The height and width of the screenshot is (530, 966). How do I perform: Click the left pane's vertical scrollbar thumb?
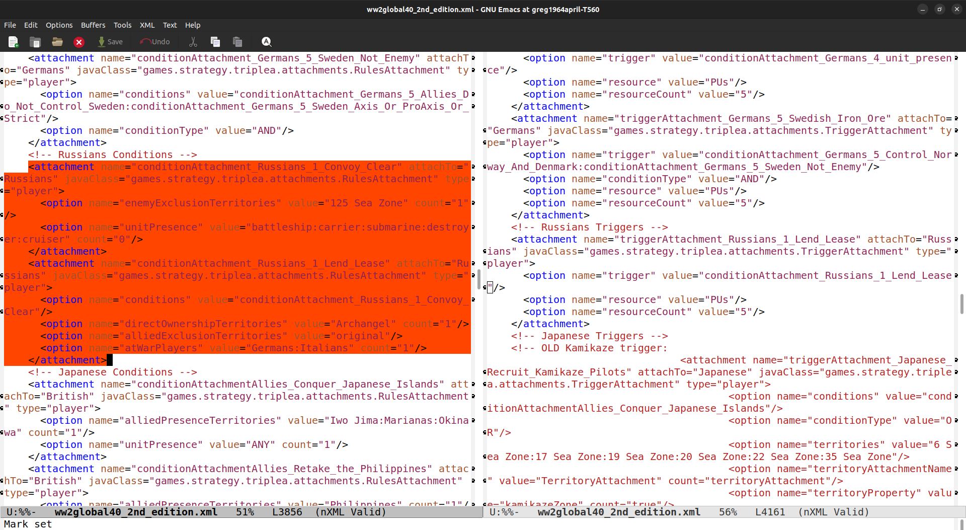click(478, 279)
